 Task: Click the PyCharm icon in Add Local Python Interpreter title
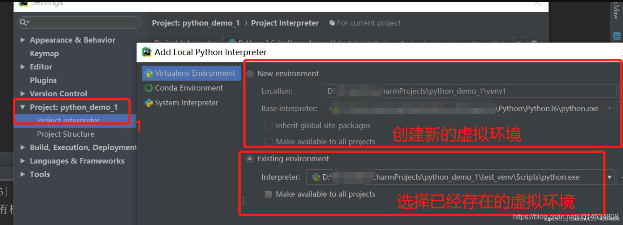pyautogui.click(x=147, y=52)
